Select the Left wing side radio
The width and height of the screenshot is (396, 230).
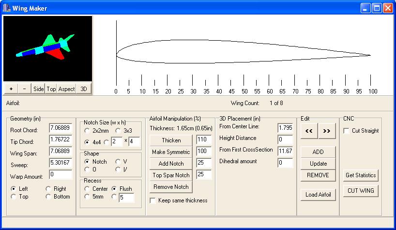click(x=14, y=189)
